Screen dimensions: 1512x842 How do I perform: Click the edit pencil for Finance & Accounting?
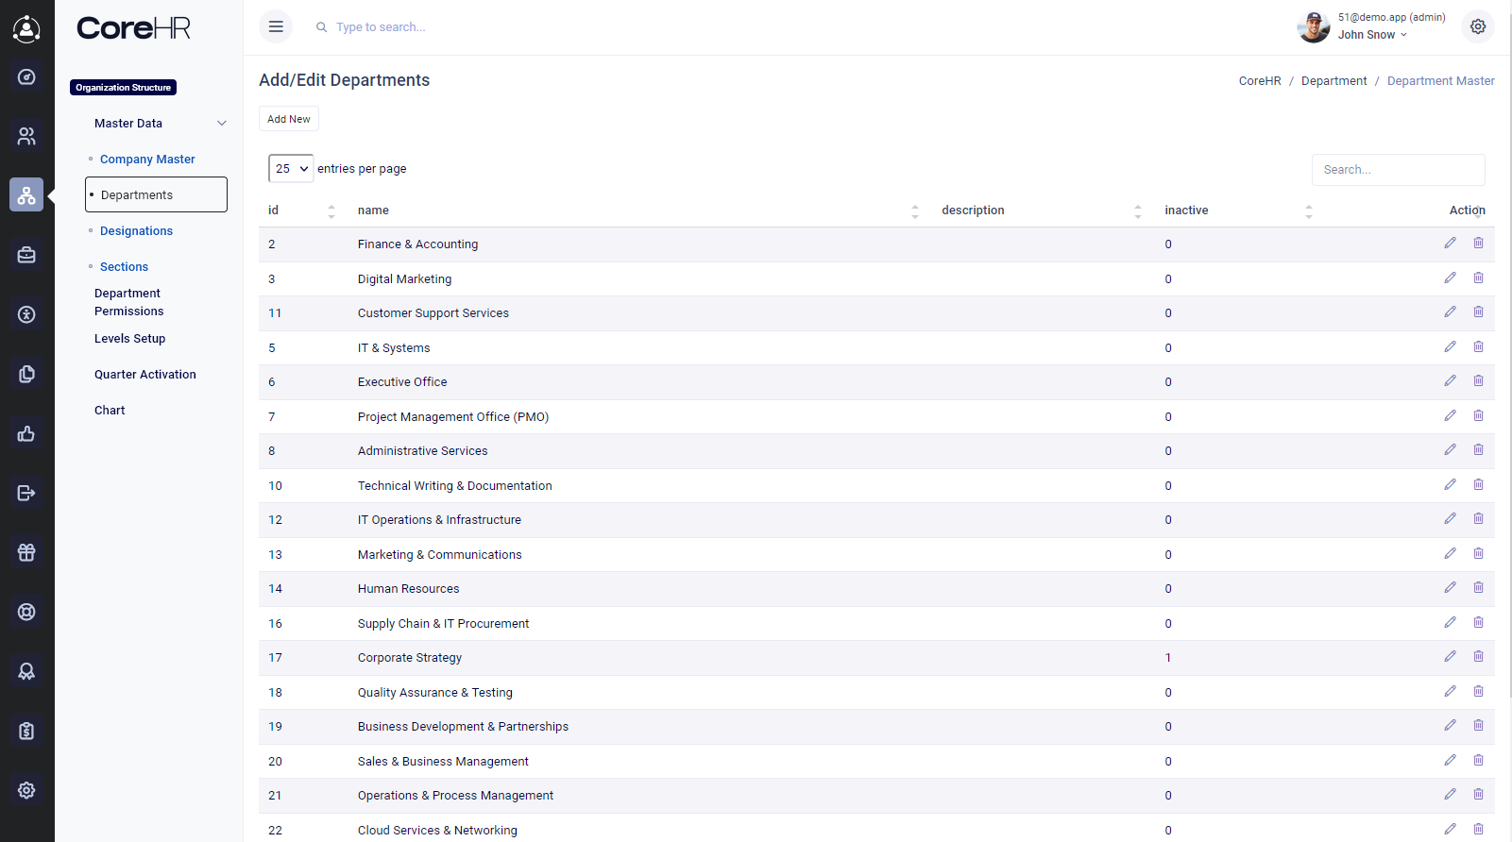point(1450,244)
